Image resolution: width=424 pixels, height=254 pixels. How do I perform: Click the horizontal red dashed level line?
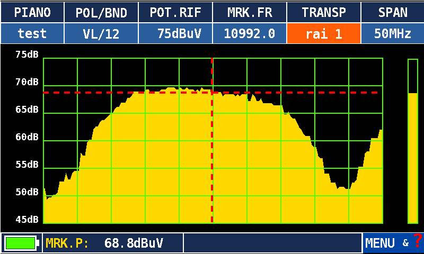pyautogui.click(x=210, y=93)
